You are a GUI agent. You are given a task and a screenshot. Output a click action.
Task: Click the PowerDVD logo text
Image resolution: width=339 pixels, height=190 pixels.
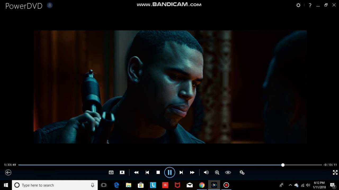24,6
